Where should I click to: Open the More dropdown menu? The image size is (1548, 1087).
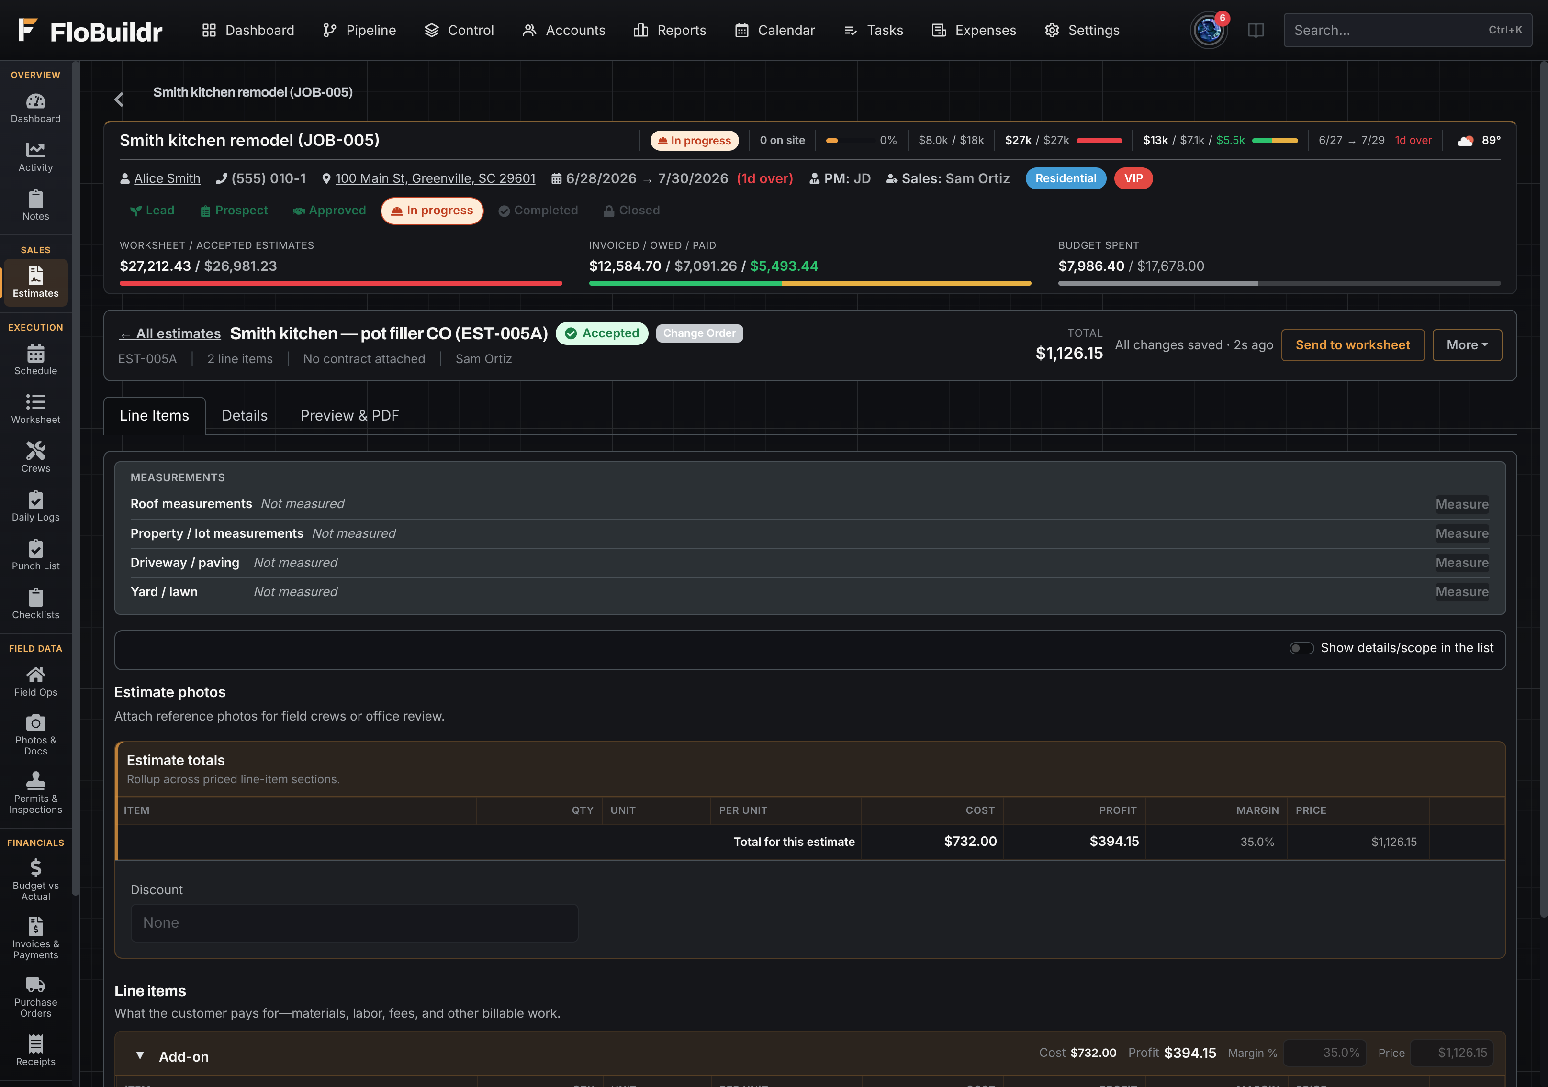(1467, 345)
